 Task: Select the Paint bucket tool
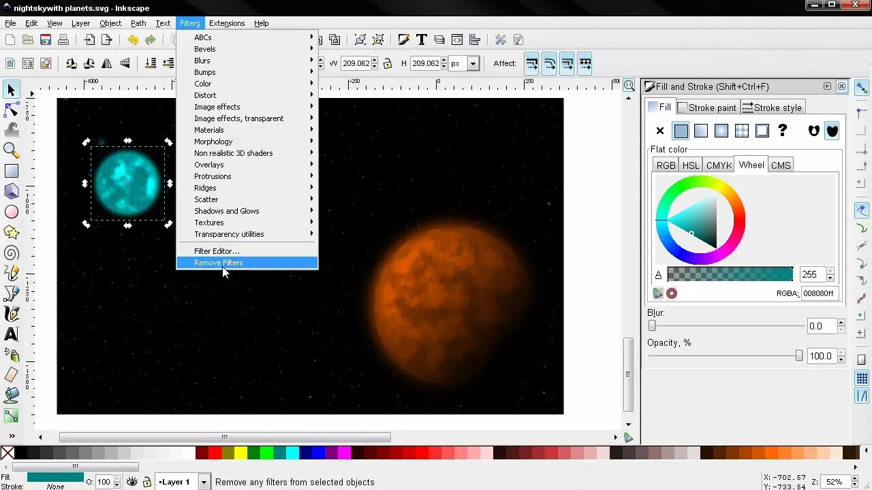tap(11, 395)
